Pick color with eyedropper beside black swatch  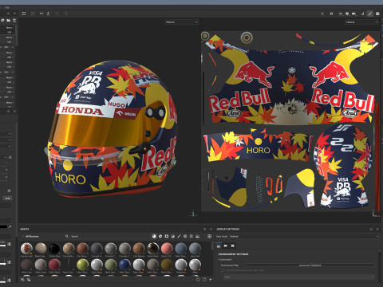10,226
